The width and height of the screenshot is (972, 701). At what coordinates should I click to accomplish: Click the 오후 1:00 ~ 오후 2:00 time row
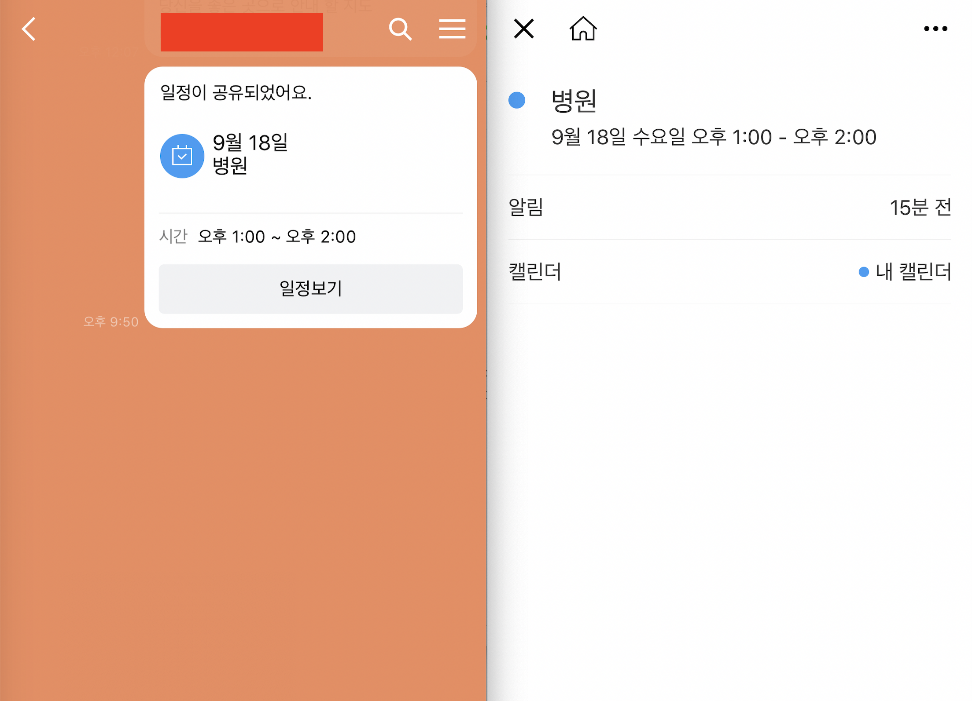pos(276,237)
